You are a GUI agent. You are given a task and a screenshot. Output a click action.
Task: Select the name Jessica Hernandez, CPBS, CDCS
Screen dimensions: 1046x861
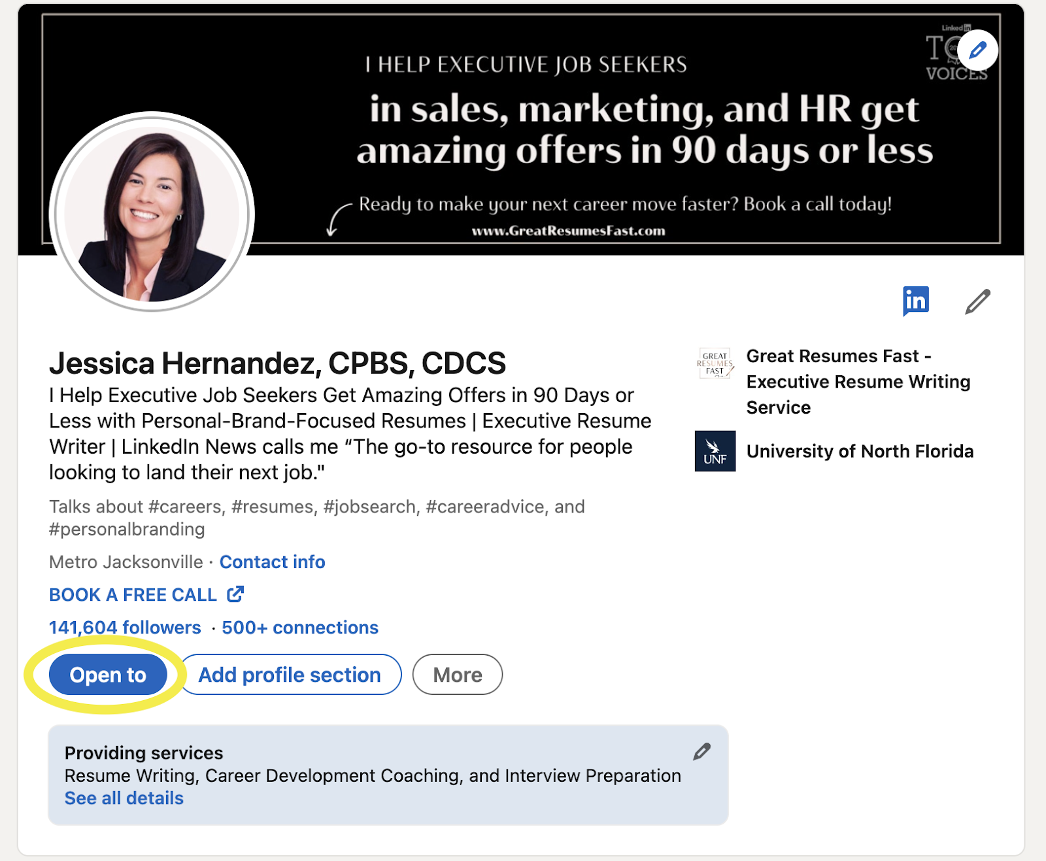click(277, 363)
